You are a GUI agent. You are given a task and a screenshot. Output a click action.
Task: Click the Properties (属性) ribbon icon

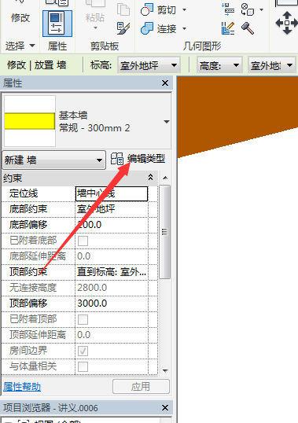57,24
